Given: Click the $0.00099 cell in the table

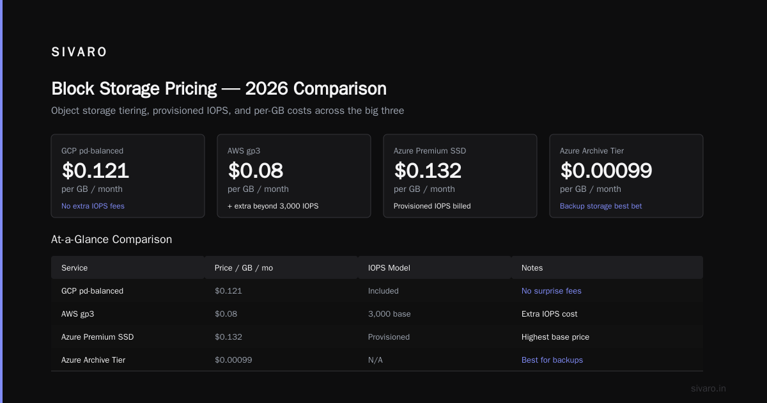Looking at the screenshot, I should 233,360.
